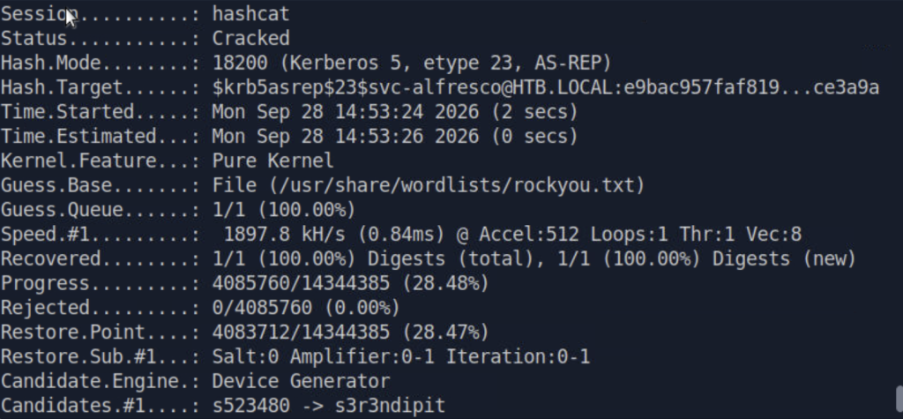Viewport: 903px width, 419px height.
Task: Click the terminal scrollbar thumb
Action: pyautogui.click(x=899, y=401)
